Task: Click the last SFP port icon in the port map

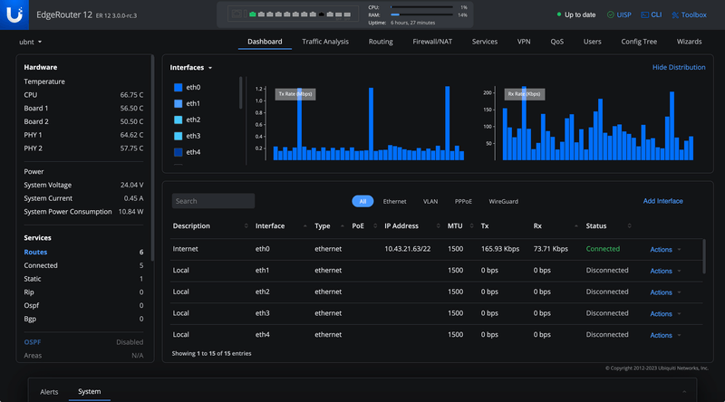Action: [x=347, y=14]
